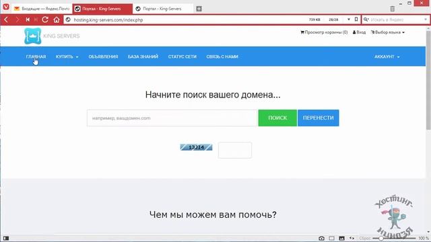The width and height of the screenshot is (431, 242).
Task: Click the Начните поиск вашего домена heading
Action: coord(213,95)
